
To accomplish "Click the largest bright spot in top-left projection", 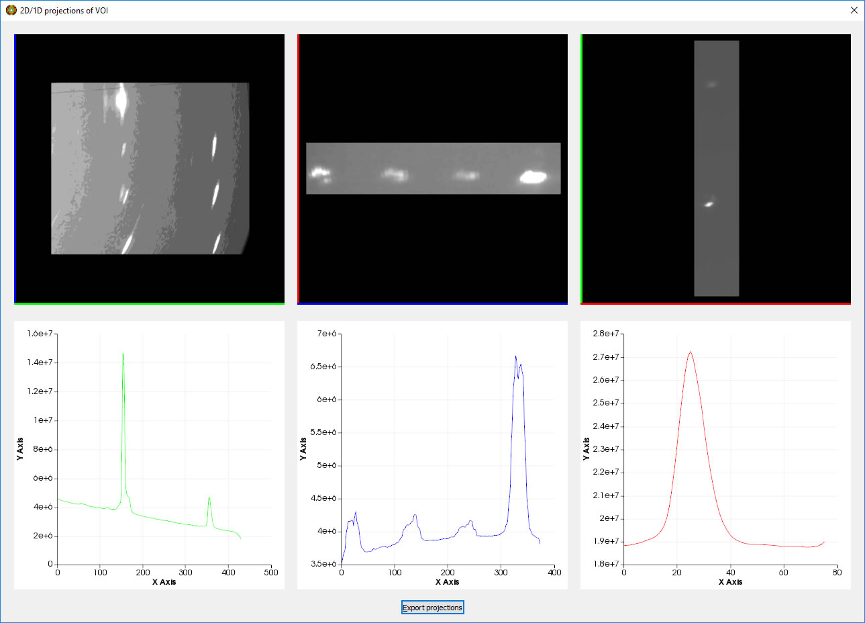I will tap(121, 100).
